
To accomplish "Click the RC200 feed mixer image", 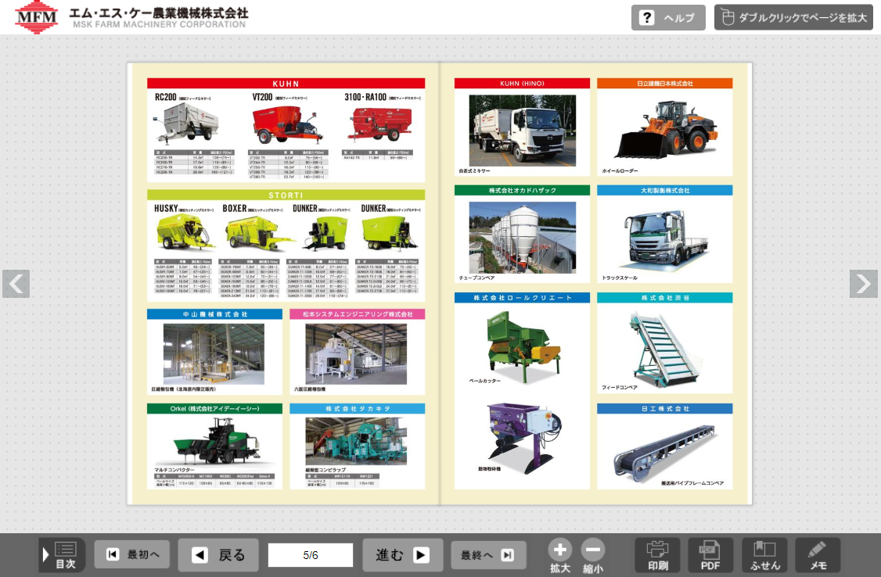I will (185, 123).
